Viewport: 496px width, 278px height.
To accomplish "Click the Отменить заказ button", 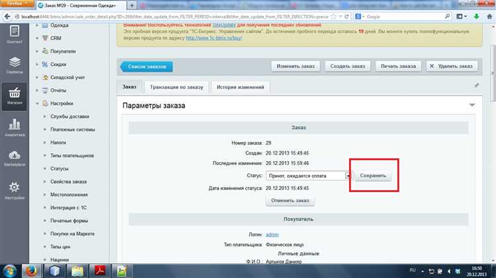I will (290, 201).
